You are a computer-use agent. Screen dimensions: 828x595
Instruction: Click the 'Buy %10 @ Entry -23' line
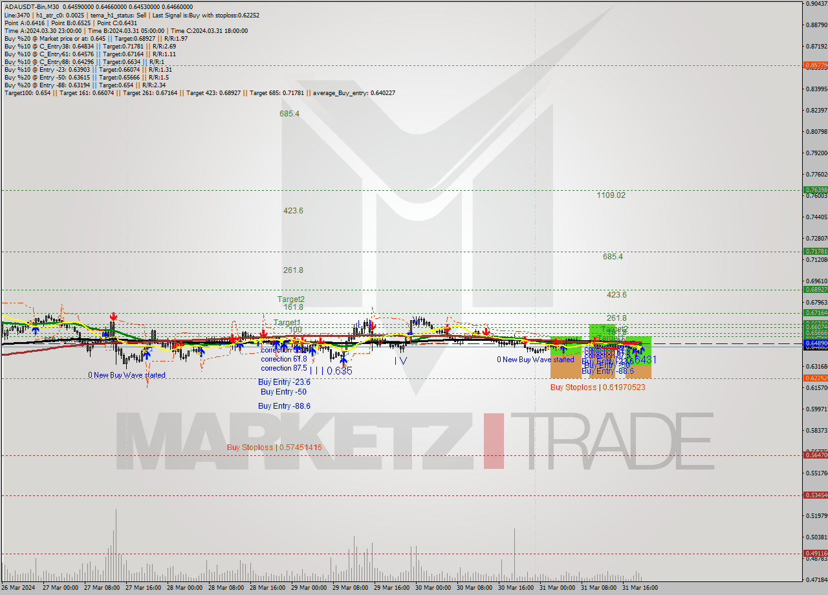click(88, 69)
